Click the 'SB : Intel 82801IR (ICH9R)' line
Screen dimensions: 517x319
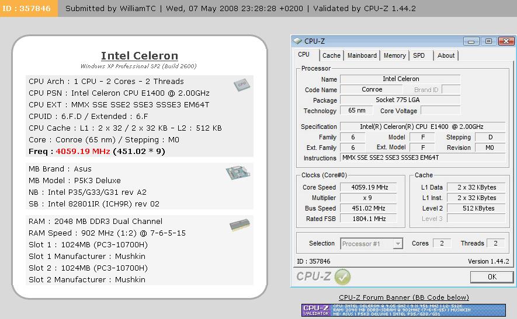pos(94,204)
